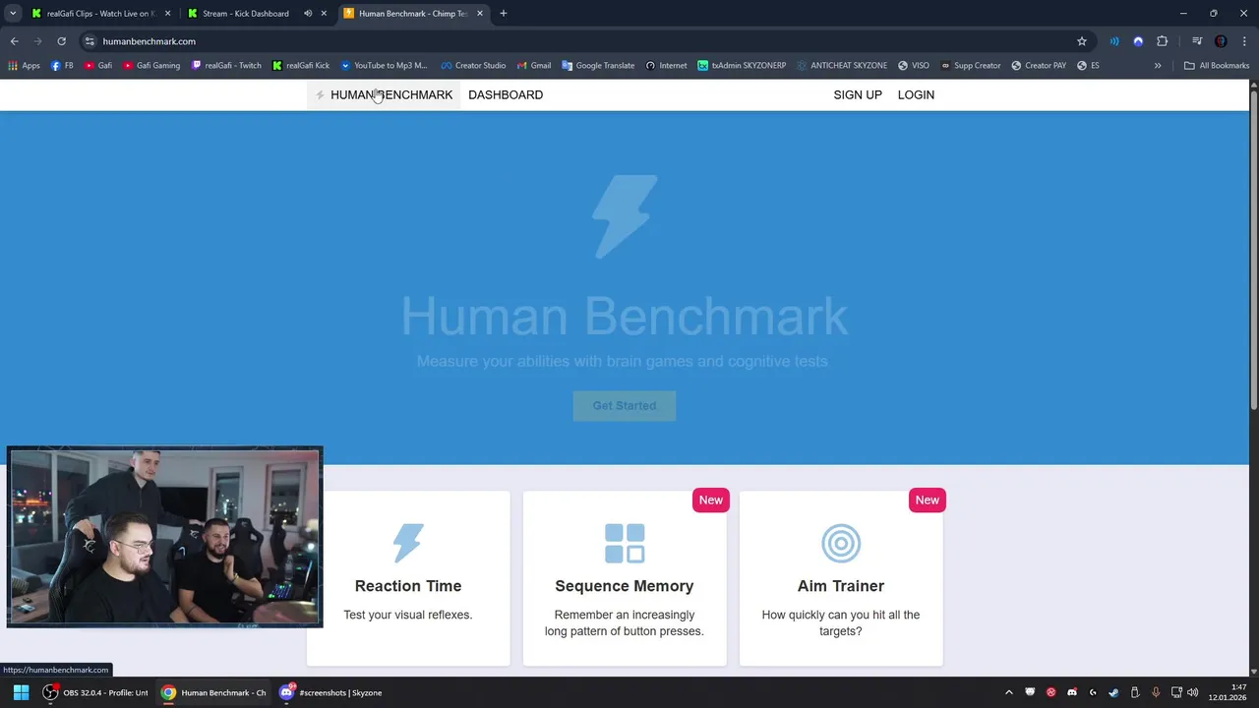The height and width of the screenshot is (708, 1259).
Task: Open the Gmail bookmark
Action: pyautogui.click(x=533, y=66)
